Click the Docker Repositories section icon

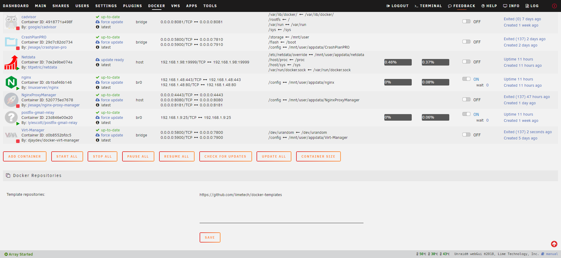click(x=8, y=175)
